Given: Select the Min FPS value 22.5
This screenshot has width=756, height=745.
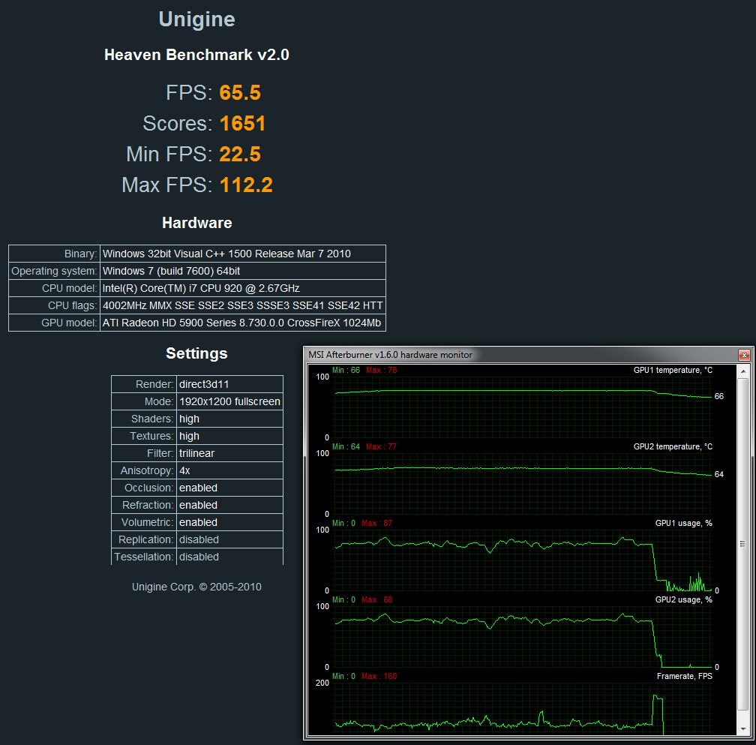Looking at the screenshot, I should 240,155.
